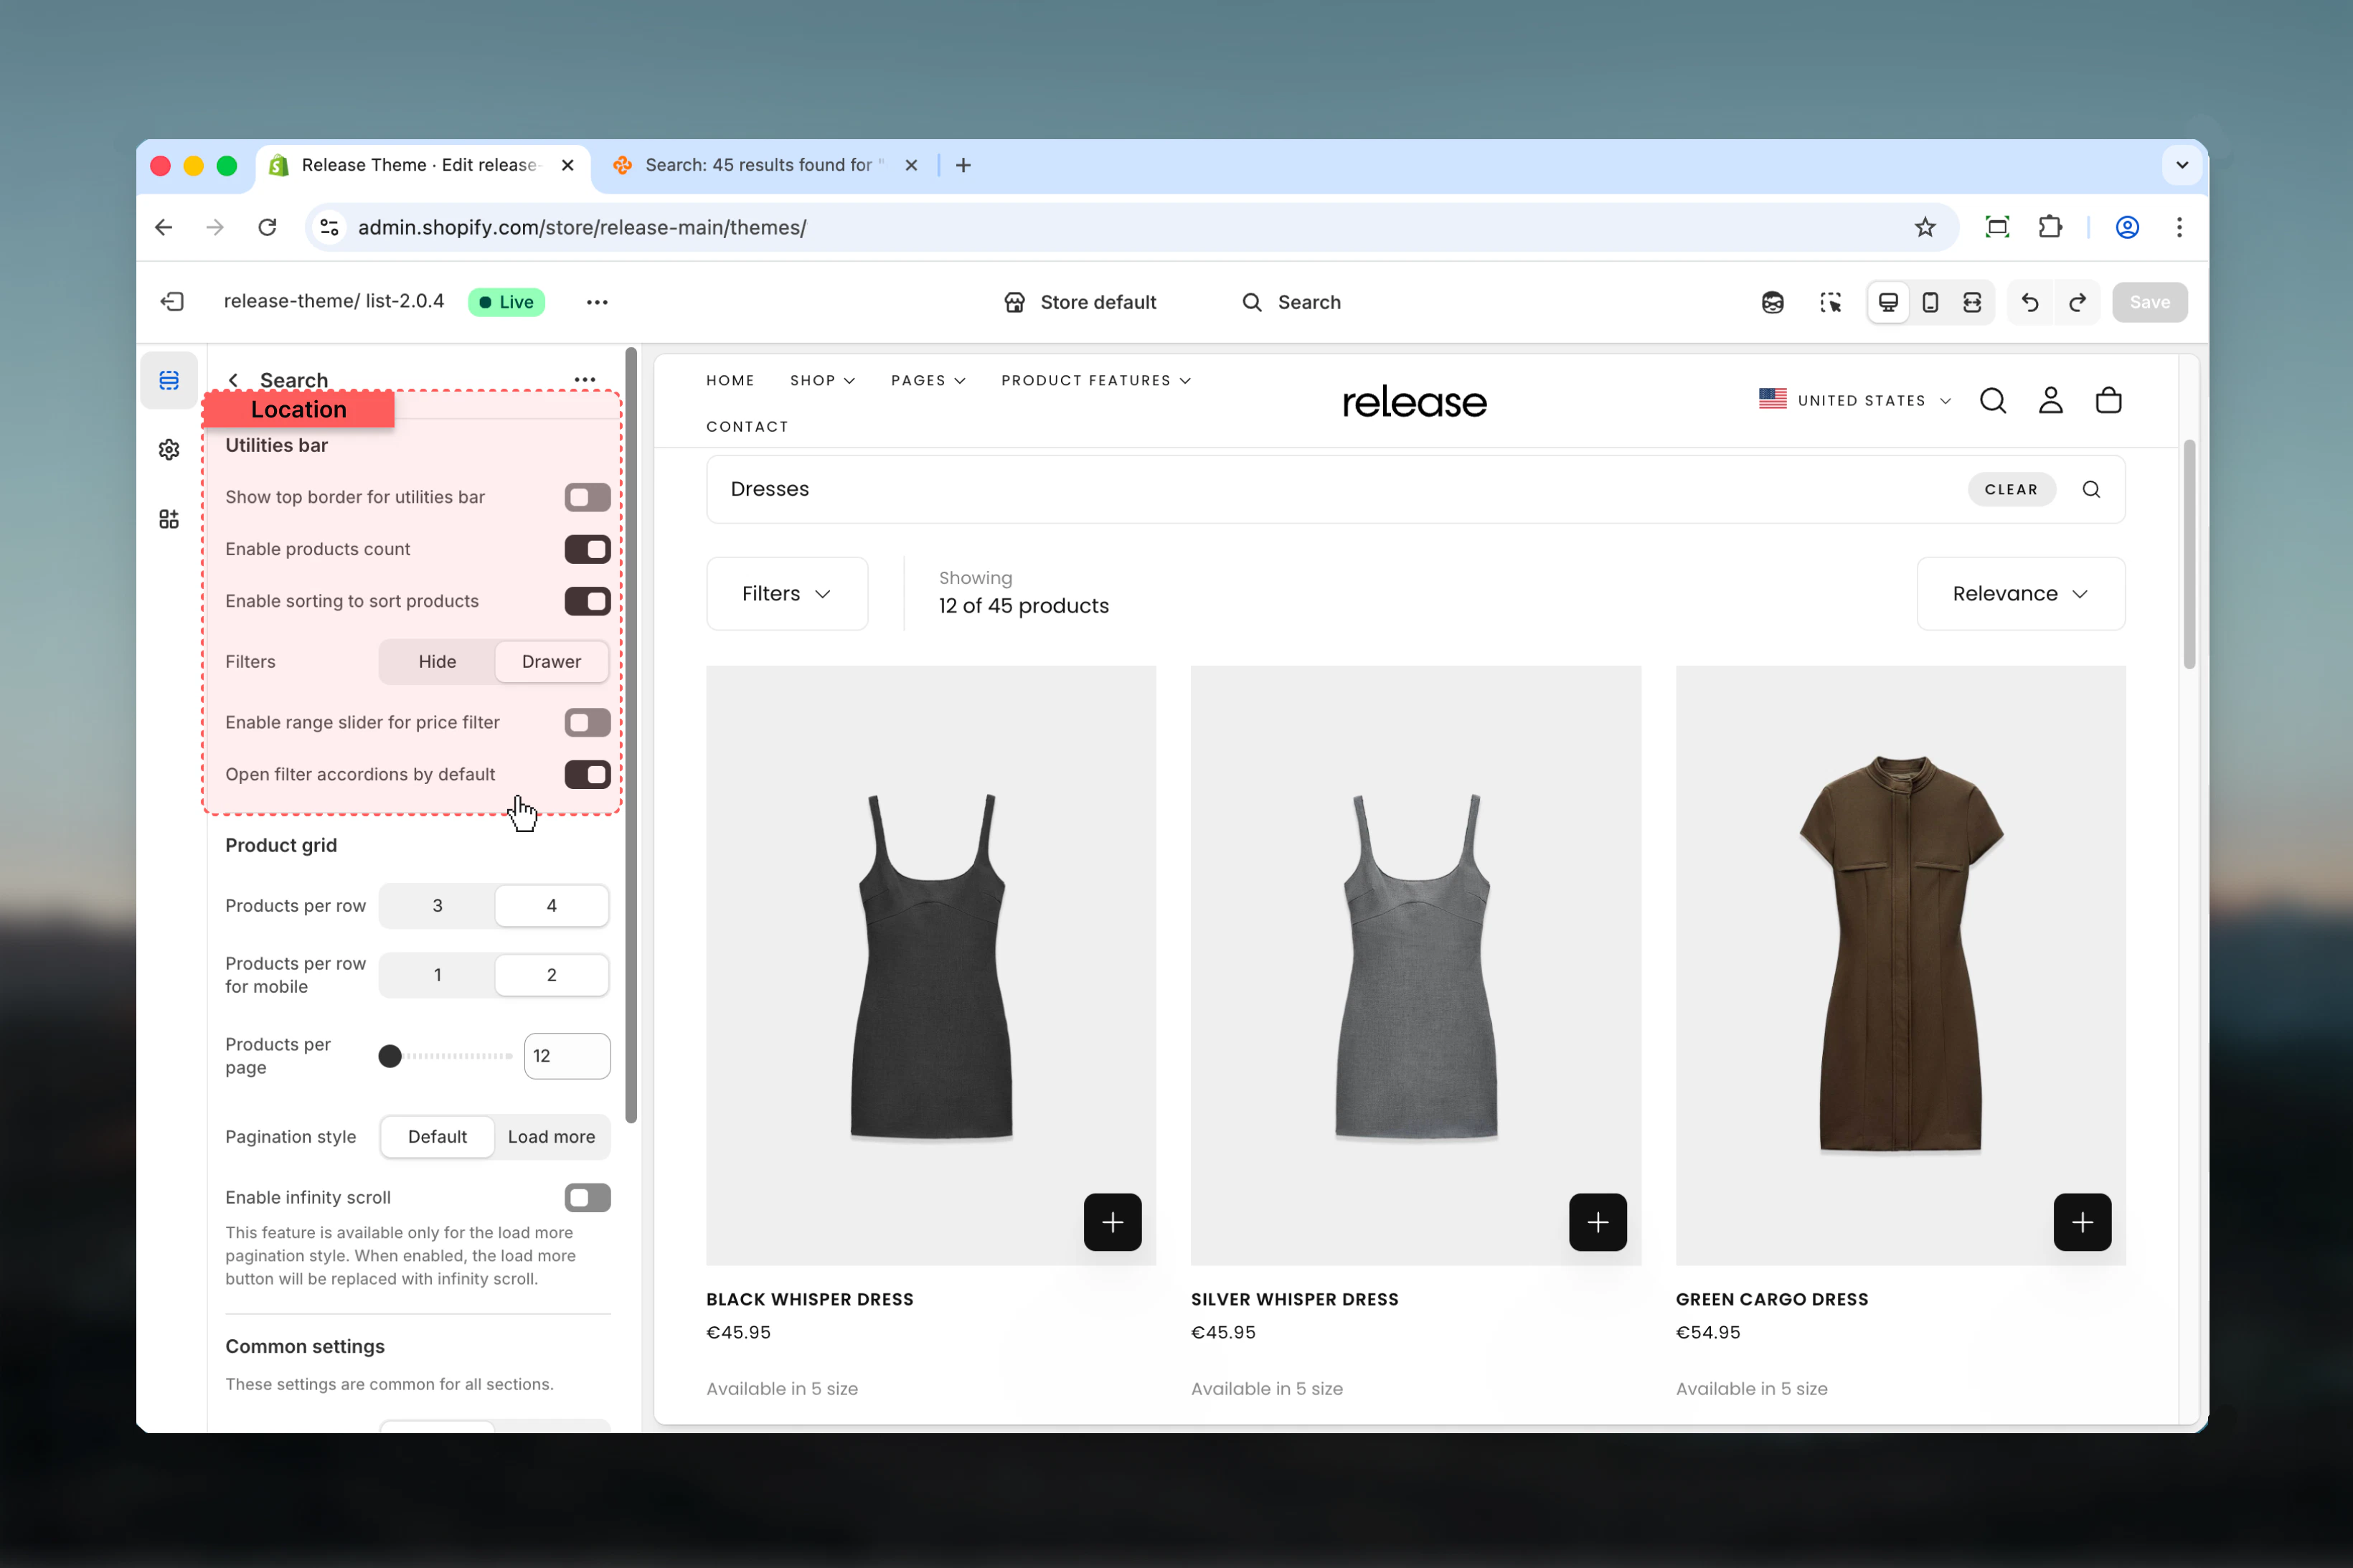The width and height of the screenshot is (2353, 1568).
Task: Open the United States country selector
Action: tap(1855, 400)
